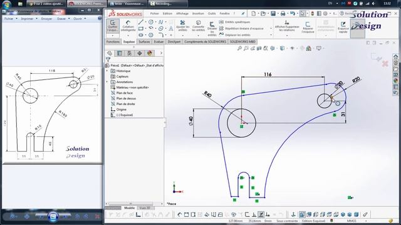Screen dimensions: 401x225
Task: Switch to the Compléments de SOLIDWORKS tab
Action: click(205, 42)
